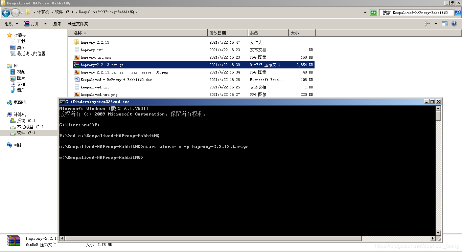Open Explorer help icon
Screen dimensions: 462x252
pos(455,24)
